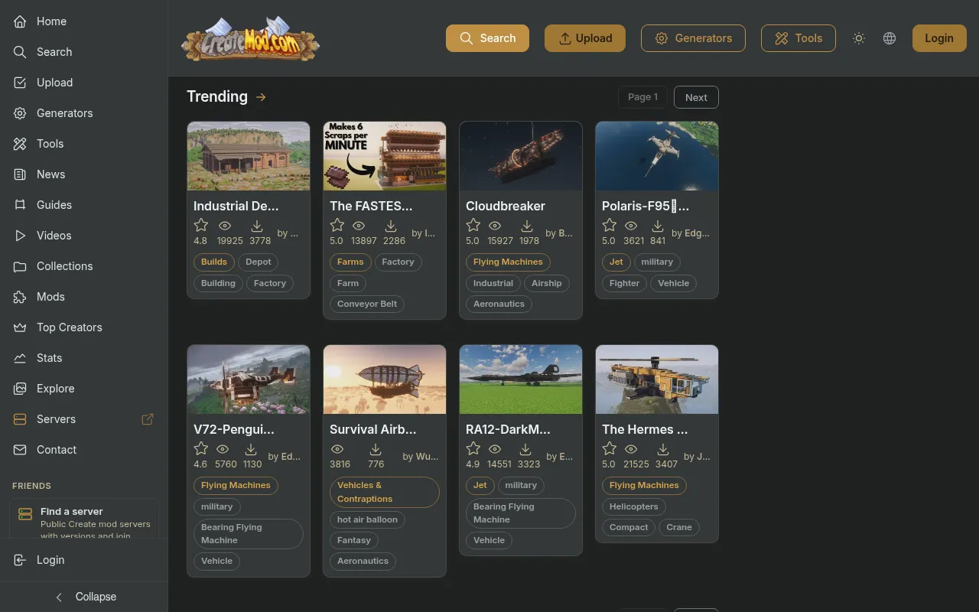Open the Find a server friends card

pyautogui.click(x=84, y=519)
